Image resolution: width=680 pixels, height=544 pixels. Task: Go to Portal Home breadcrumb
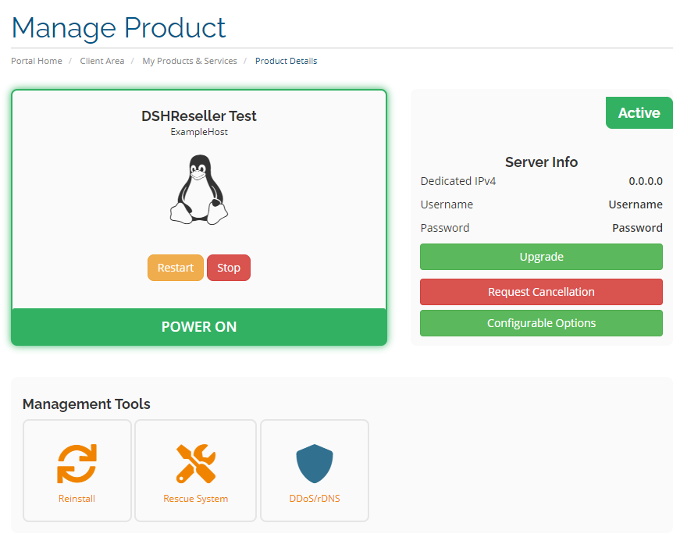pos(37,61)
